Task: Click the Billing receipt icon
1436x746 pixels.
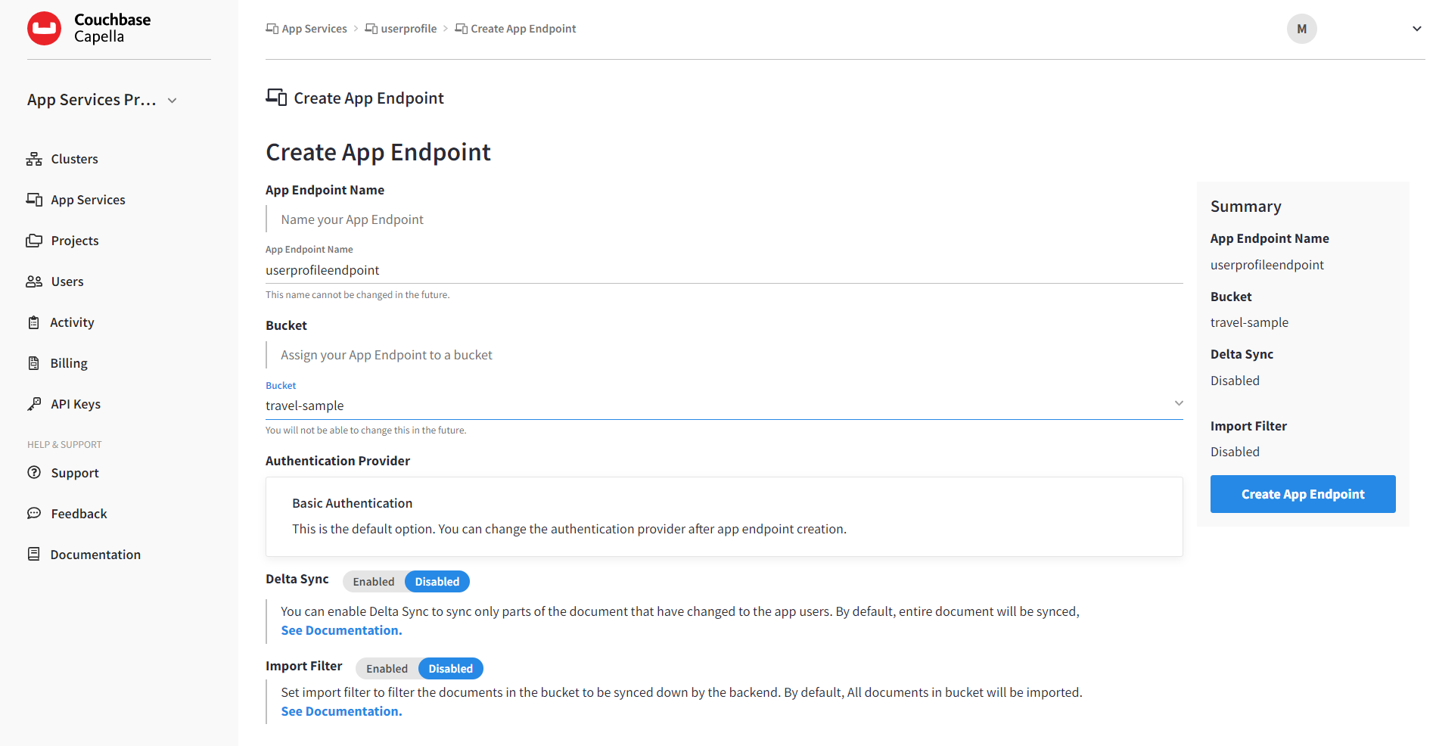Action: click(x=34, y=363)
